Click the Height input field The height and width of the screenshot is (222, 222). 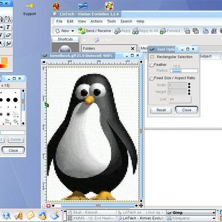pyautogui.click(x=178, y=92)
